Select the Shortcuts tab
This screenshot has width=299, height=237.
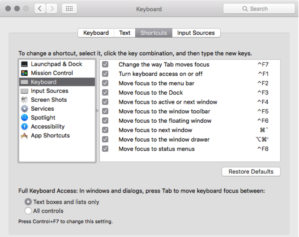tap(154, 33)
